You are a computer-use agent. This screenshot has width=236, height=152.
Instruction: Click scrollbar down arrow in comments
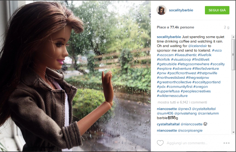pyautogui.click(x=233, y=132)
